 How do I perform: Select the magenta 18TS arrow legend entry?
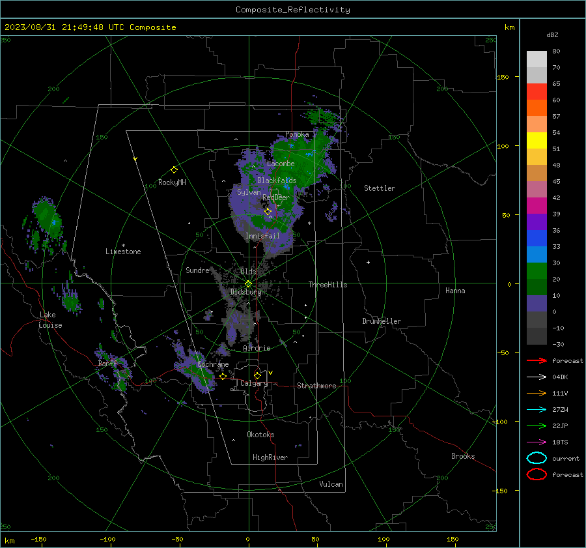pyautogui.click(x=537, y=442)
